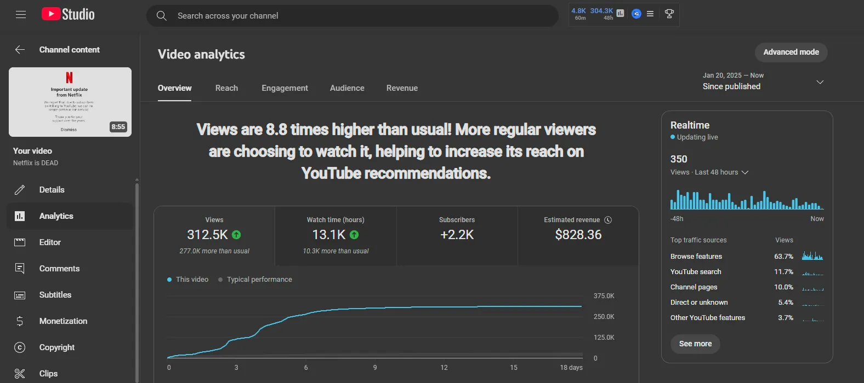Click the See more button
Viewport: 864px width, 383px height.
click(695, 344)
